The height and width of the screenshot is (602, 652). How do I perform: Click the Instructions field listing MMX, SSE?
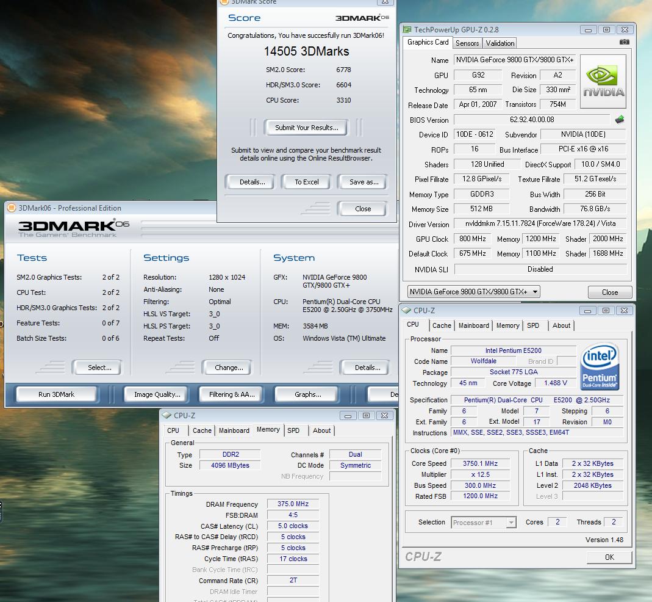point(537,432)
